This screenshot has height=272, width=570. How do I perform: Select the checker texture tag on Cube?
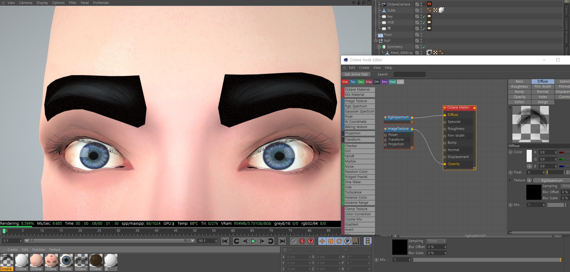(x=435, y=10)
